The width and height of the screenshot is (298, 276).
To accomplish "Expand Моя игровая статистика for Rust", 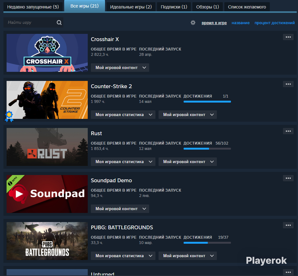I will (123, 162).
